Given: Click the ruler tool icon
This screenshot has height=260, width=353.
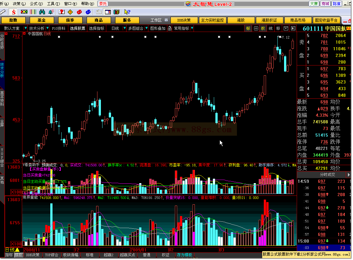Looking at the screenshot, I should coord(3,12).
